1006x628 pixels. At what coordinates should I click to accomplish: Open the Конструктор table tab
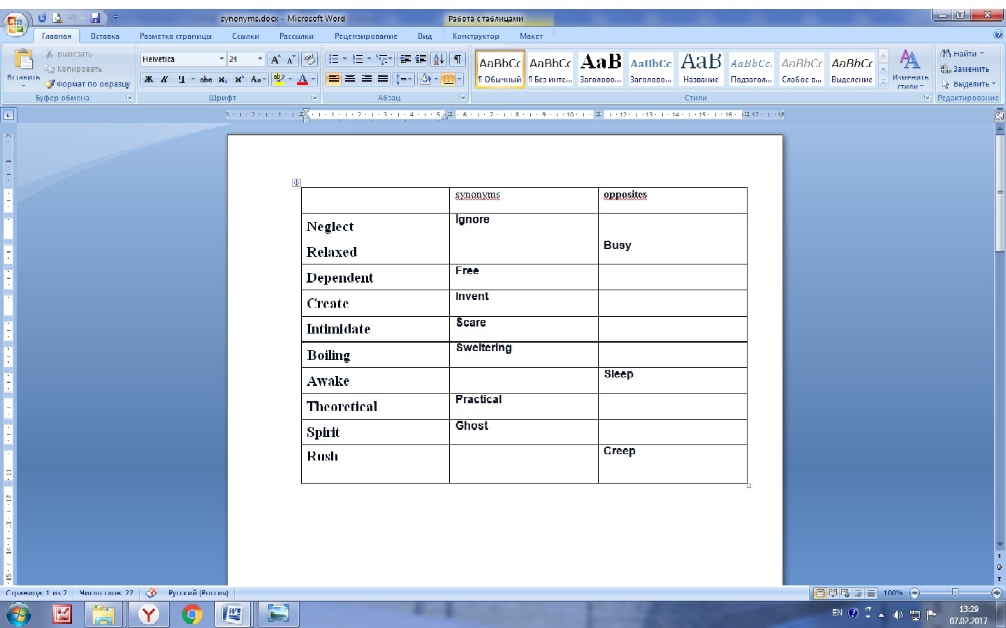[x=476, y=36]
